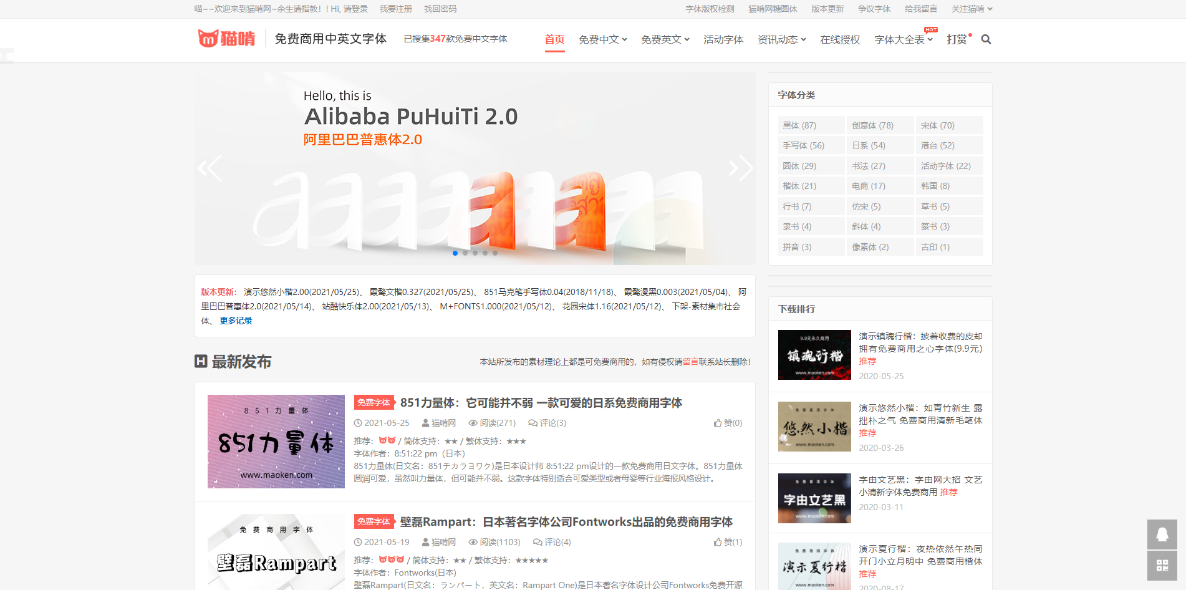The height and width of the screenshot is (590, 1186).
Task: Select 电商 (17) font category
Action: click(880, 186)
